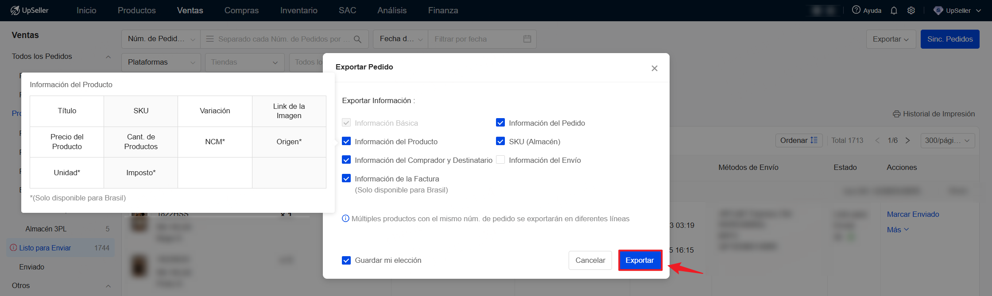Toggle SKU (Almacén) checkbox
The image size is (992, 296).
500,141
